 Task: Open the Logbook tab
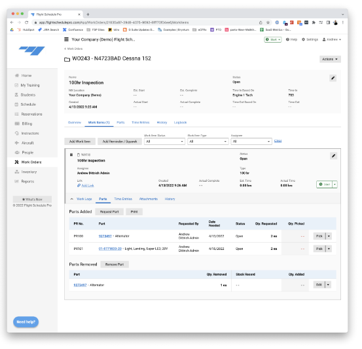click(x=180, y=123)
